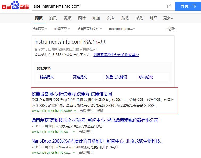Open 百度快照 for 仪器设备网 result
201x158 pixels.
click(x=86, y=111)
